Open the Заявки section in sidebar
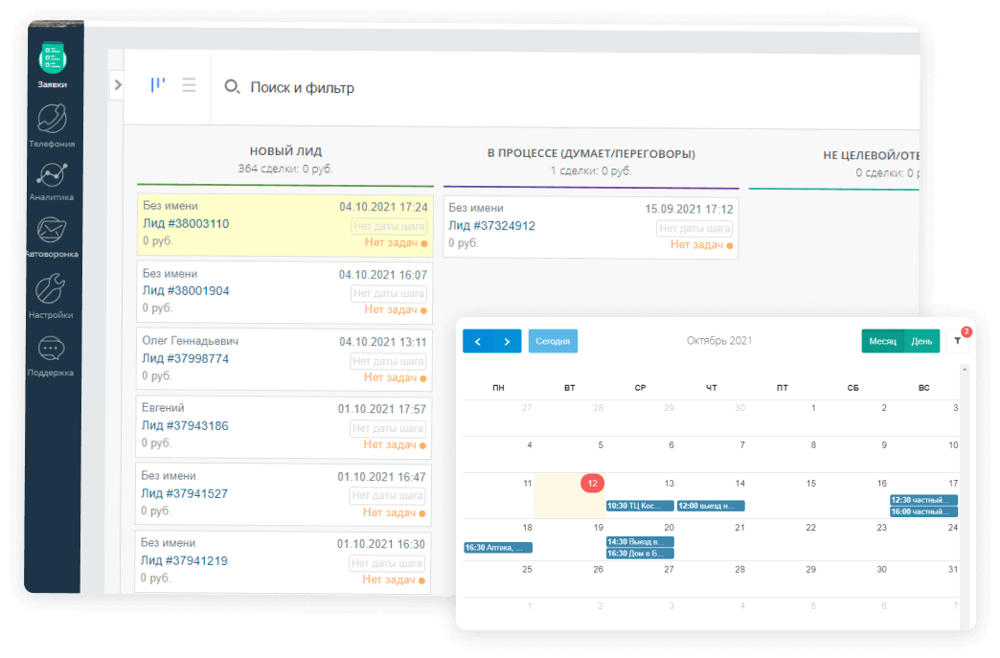 pyautogui.click(x=53, y=65)
